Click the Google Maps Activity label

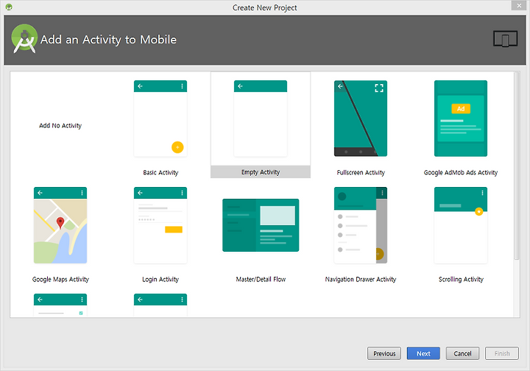60,280
